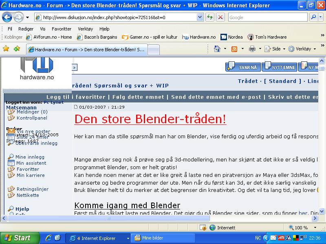Open AVforum.no - Home bookmark
The width and height of the screenshot is (326, 244).
[x=49, y=37]
